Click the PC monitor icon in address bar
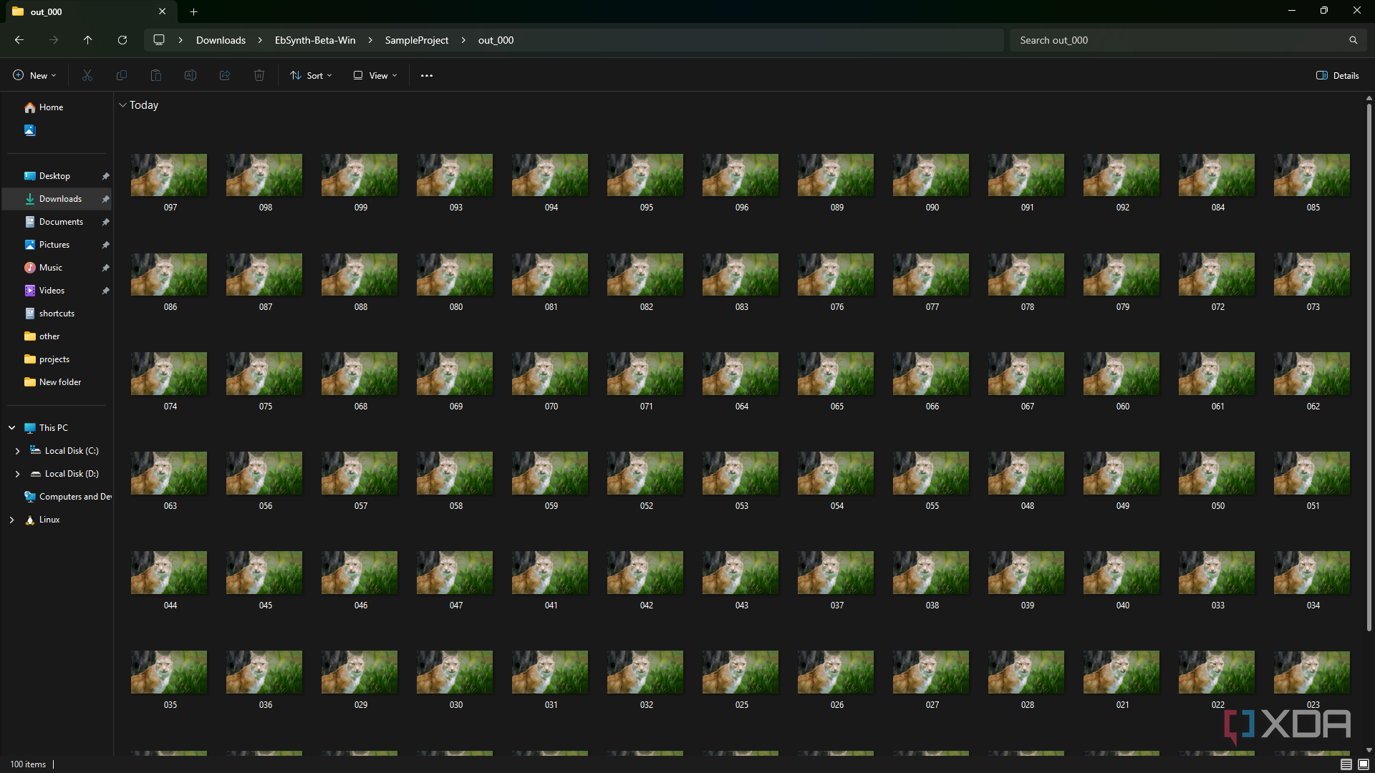The image size is (1375, 773). [x=159, y=40]
